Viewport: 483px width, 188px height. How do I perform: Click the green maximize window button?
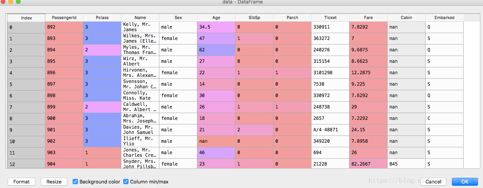18,2
